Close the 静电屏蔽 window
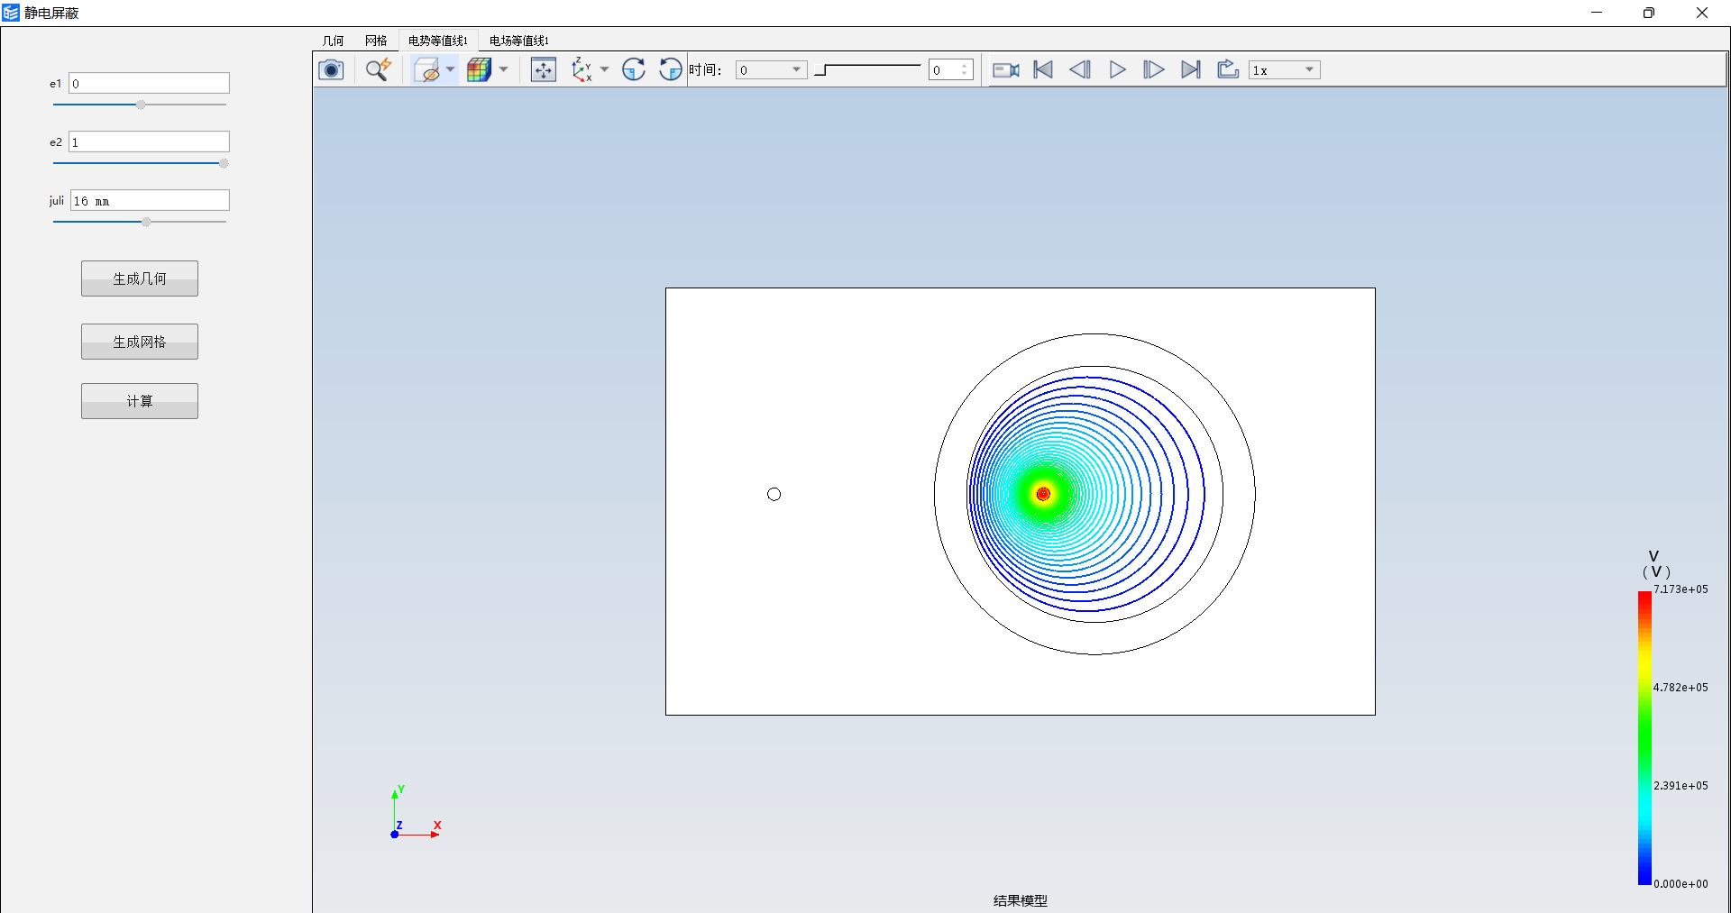1731x913 pixels. click(x=1701, y=13)
